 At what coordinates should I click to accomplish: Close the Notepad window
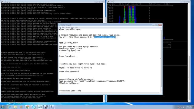160,25
